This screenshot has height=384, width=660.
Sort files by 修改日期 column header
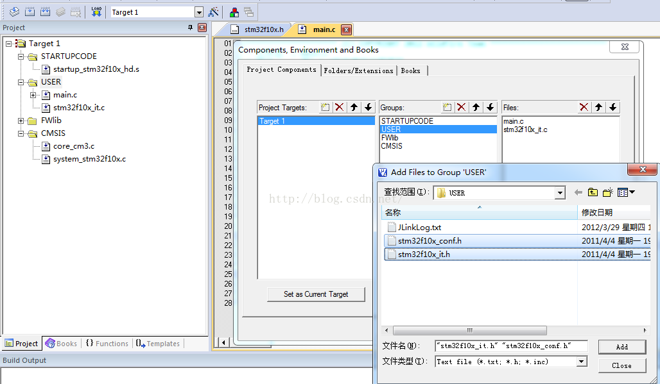click(614, 212)
